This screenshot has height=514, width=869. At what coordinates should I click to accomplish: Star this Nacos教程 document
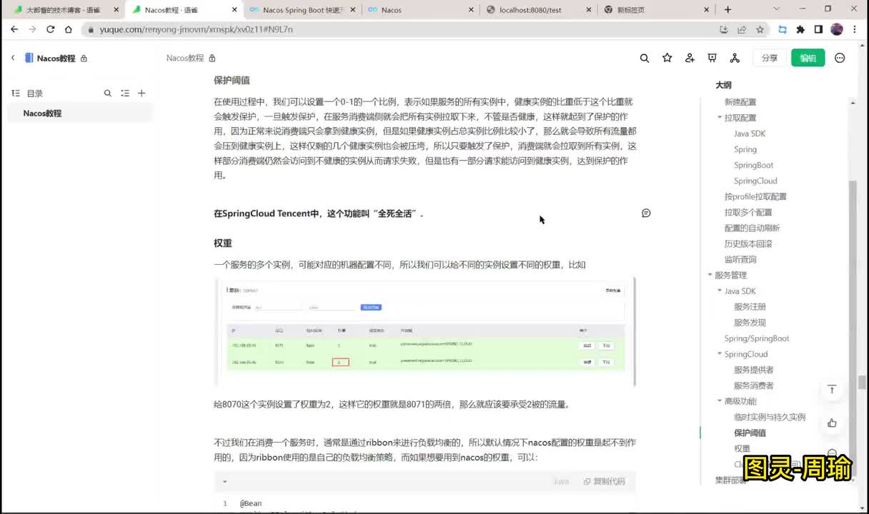[667, 58]
